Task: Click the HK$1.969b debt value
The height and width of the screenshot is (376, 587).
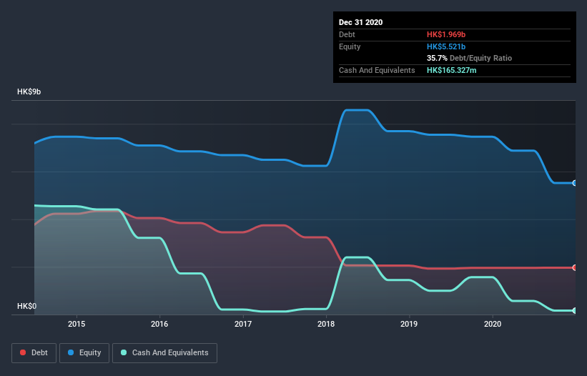Action: [x=446, y=34]
